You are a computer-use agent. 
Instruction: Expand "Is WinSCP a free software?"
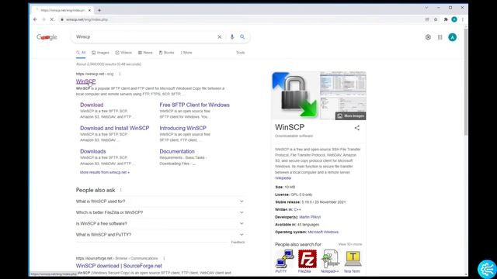click(160, 224)
